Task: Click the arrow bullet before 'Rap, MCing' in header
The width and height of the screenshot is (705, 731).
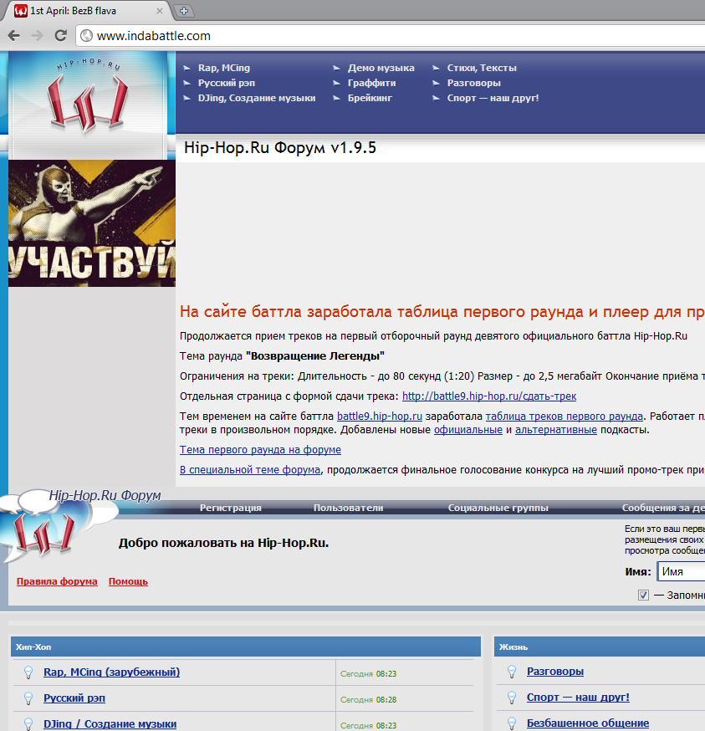Action: coord(187,68)
